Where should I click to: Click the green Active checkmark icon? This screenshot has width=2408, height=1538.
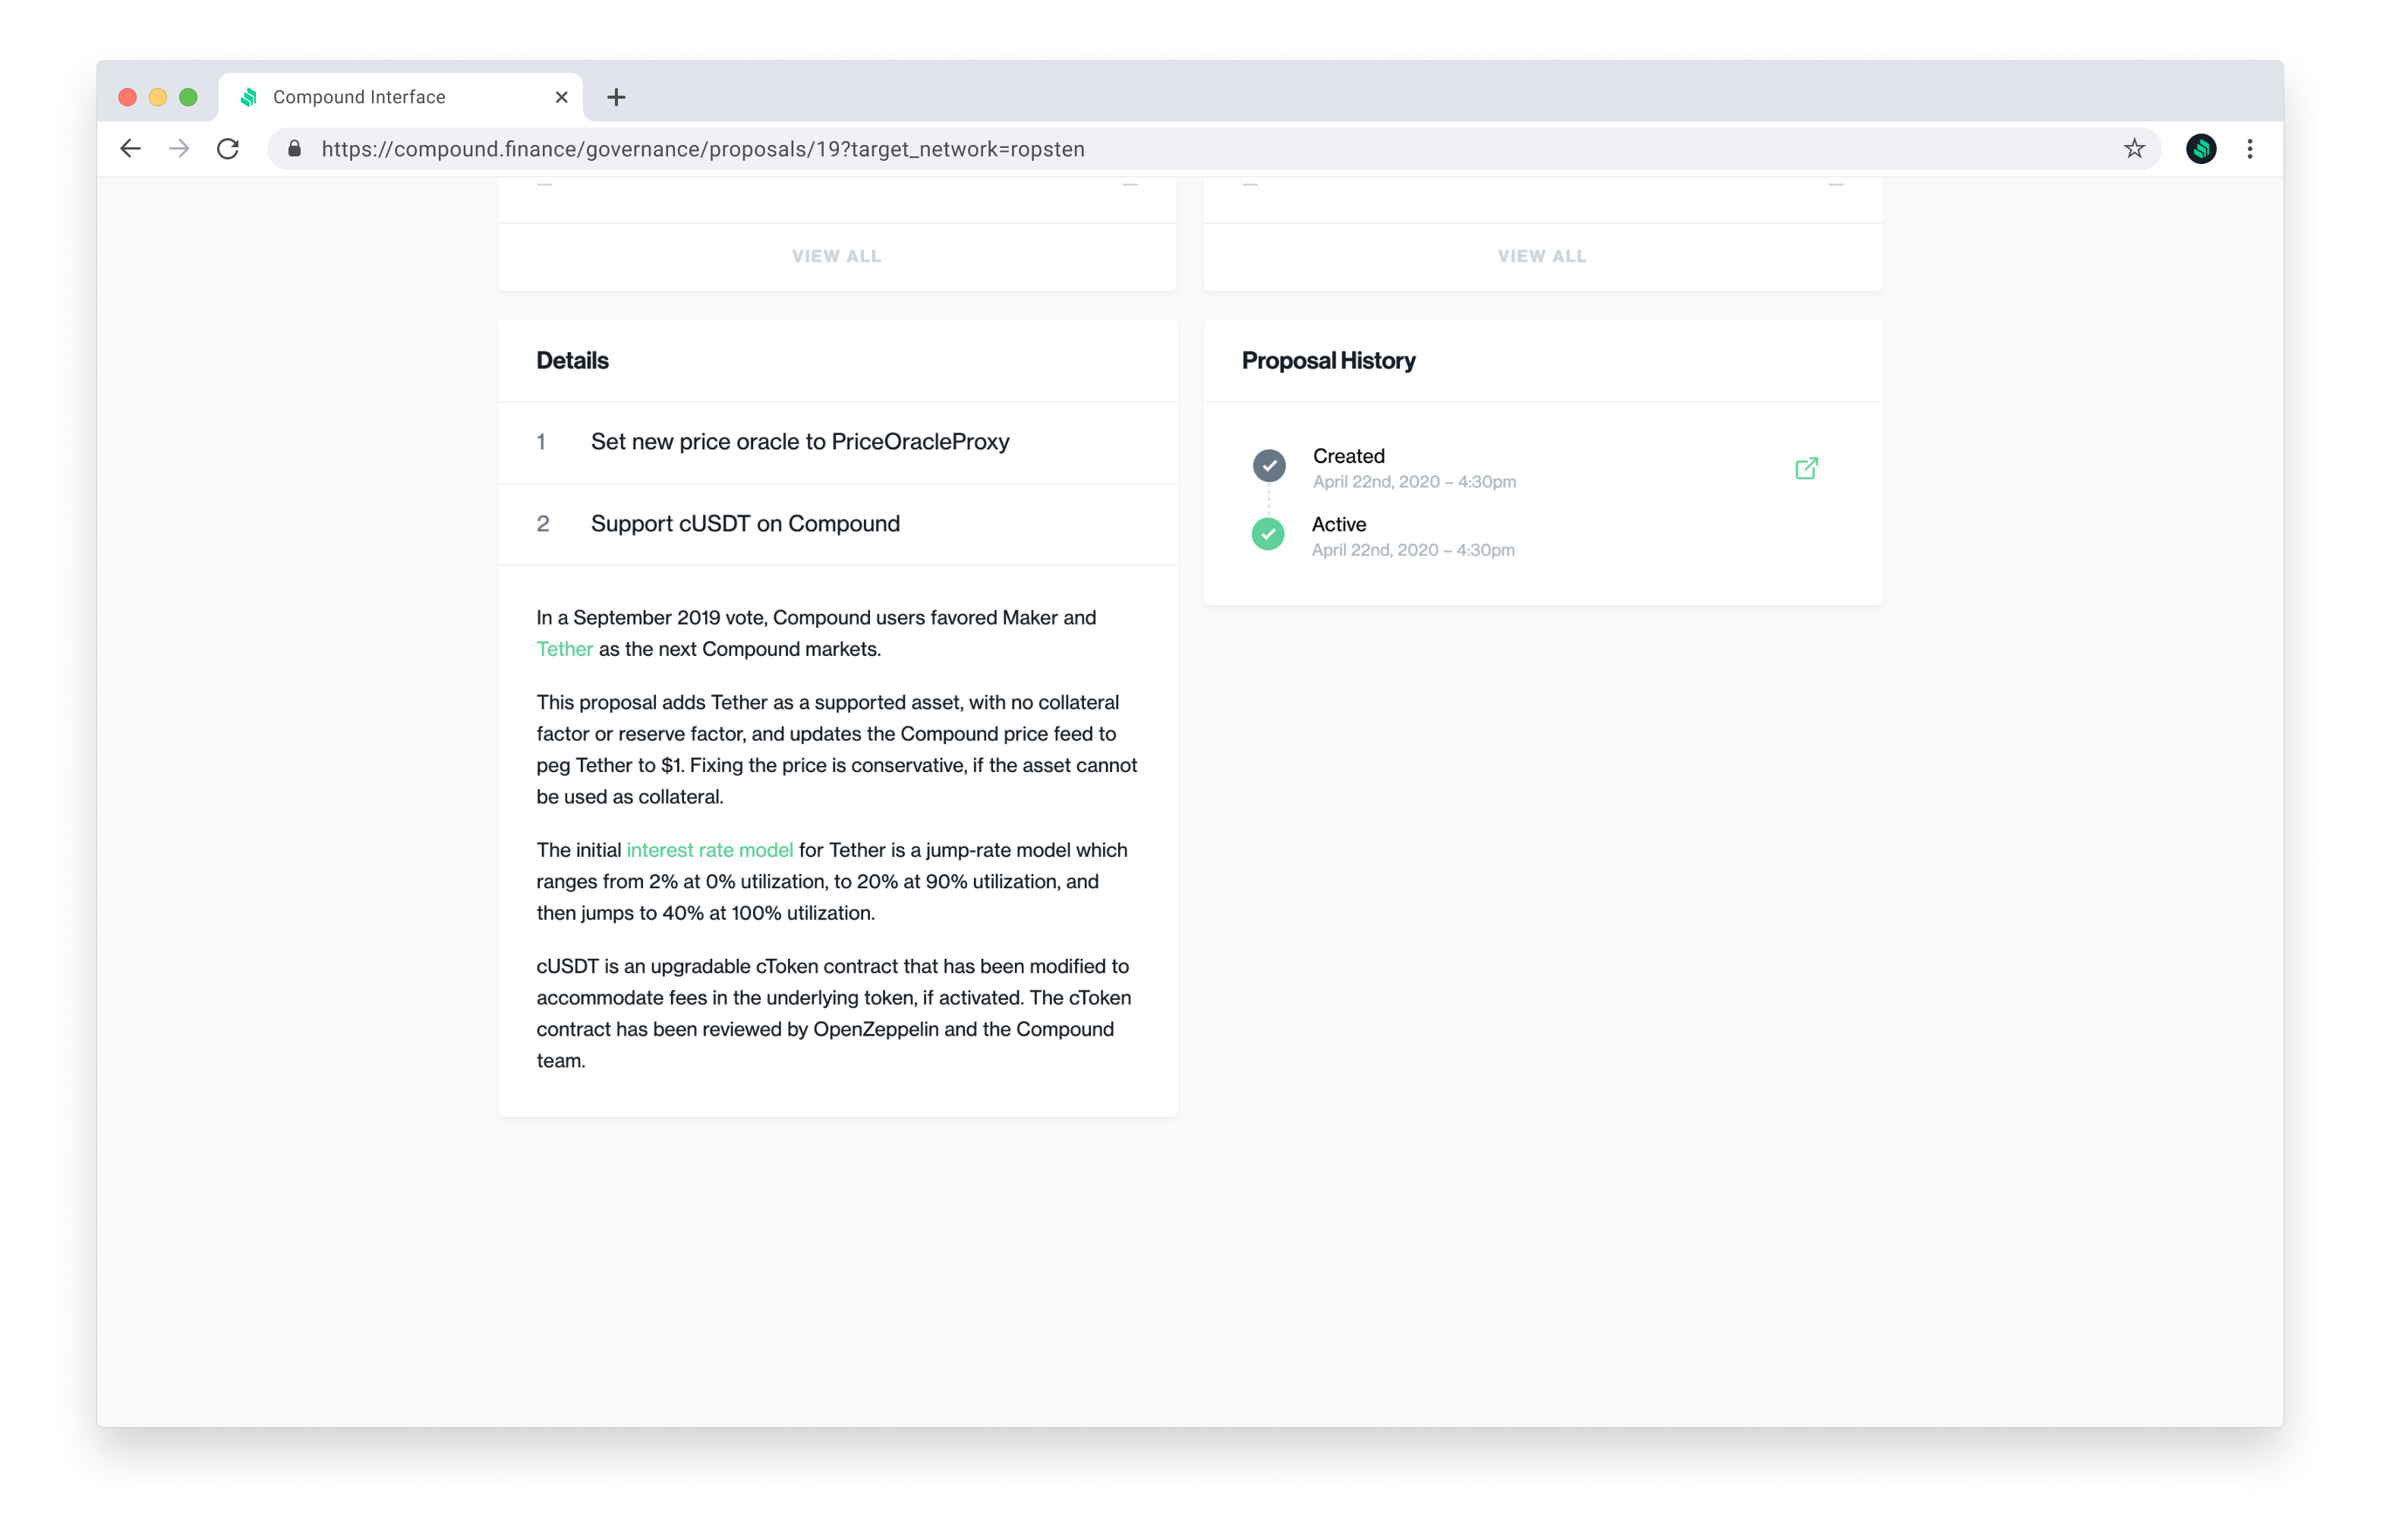[x=1268, y=534]
